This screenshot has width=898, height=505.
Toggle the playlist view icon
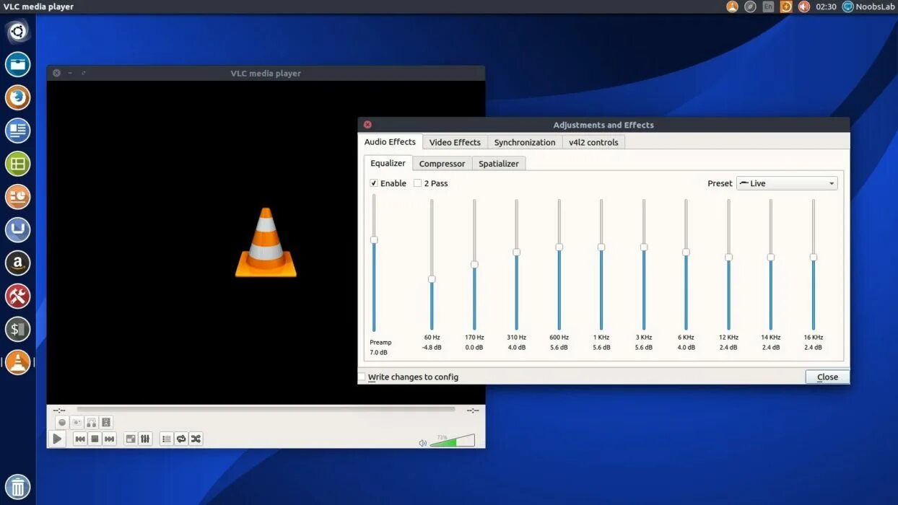(167, 439)
